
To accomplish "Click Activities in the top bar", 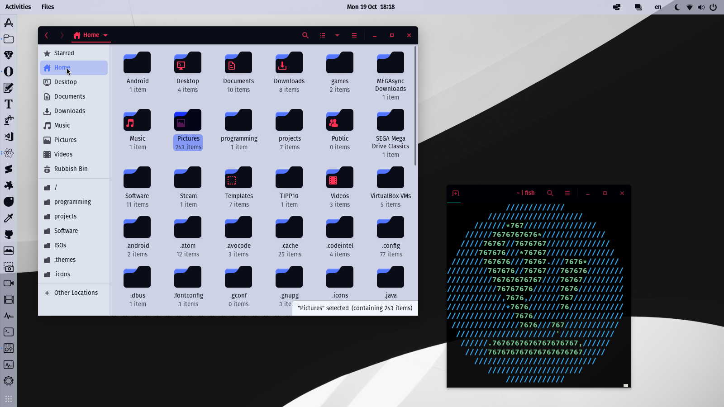I will (x=18, y=7).
